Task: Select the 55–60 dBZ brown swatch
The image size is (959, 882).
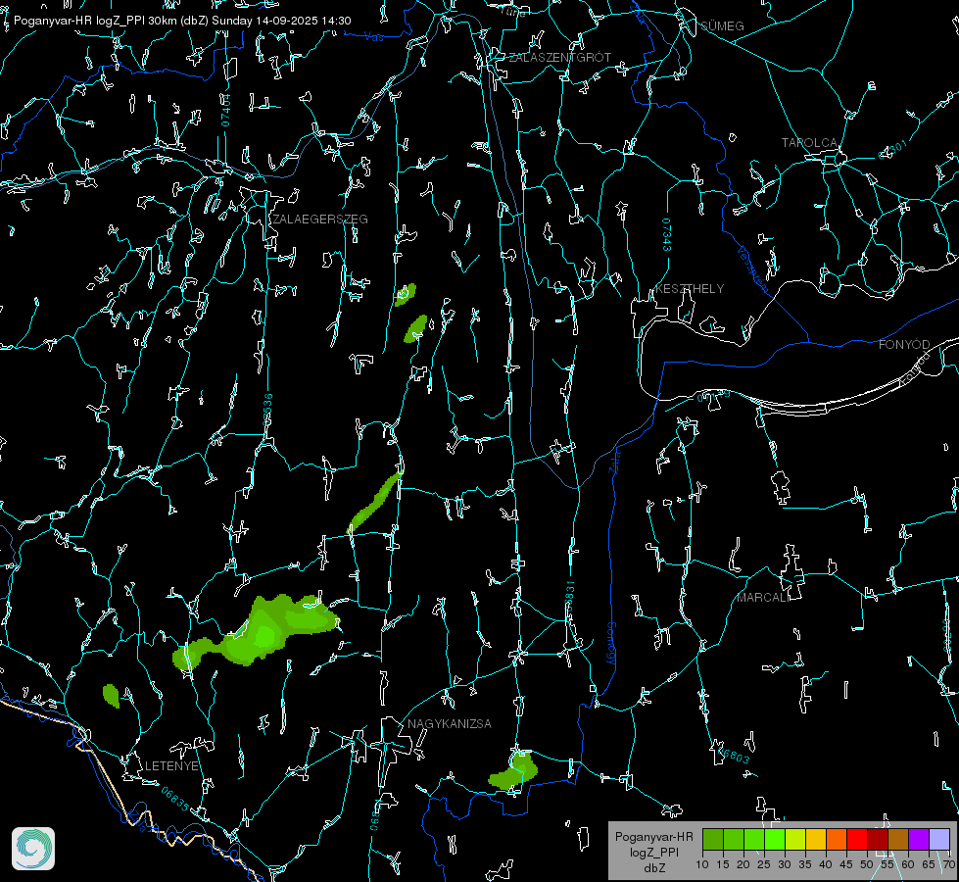Action: pos(898,839)
